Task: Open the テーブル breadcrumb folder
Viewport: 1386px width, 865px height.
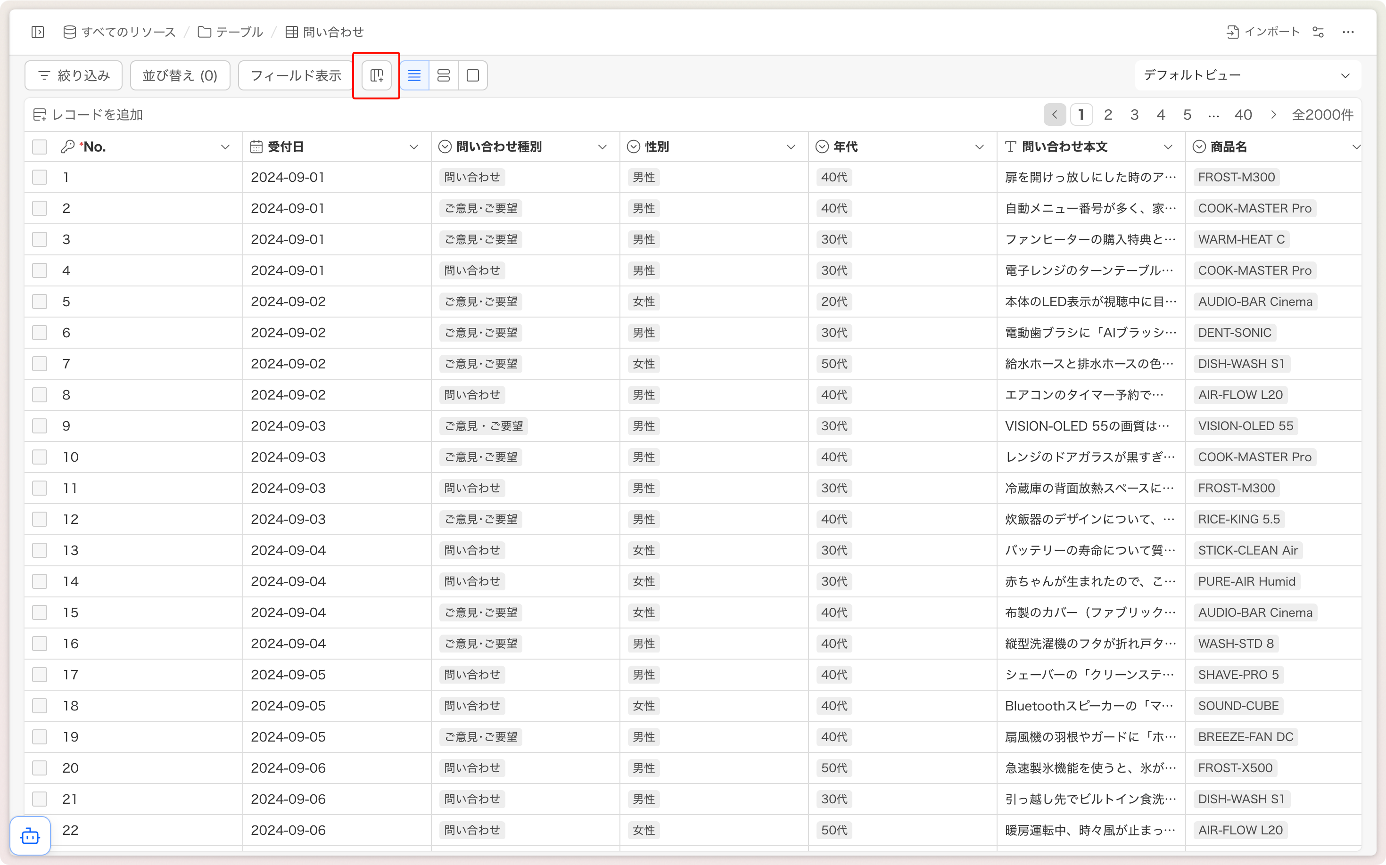Action: 231,32
